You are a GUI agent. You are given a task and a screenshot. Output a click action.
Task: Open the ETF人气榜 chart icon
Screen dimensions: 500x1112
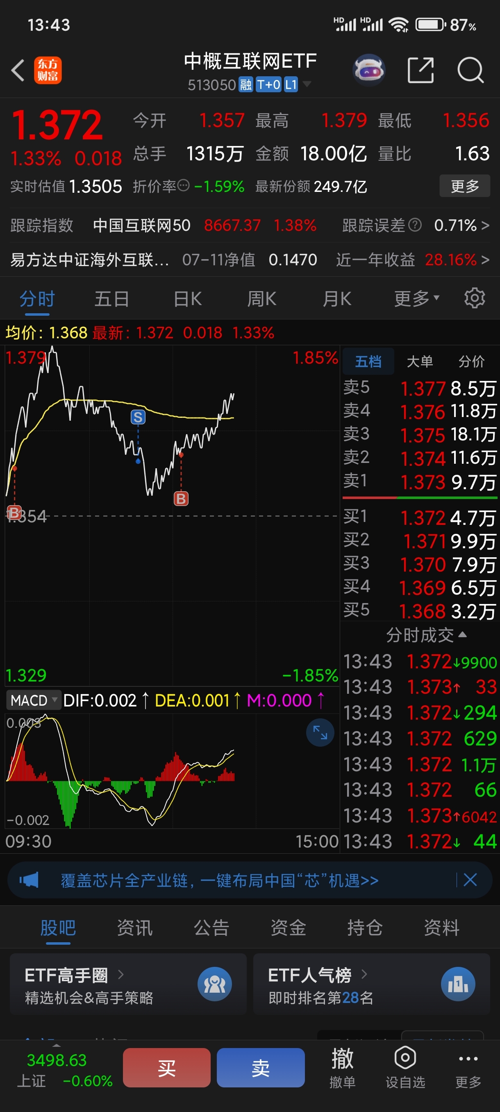coord(458,984)
